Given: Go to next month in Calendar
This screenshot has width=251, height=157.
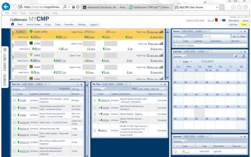Looking at the screenshot, I should (x=179, y=61).
